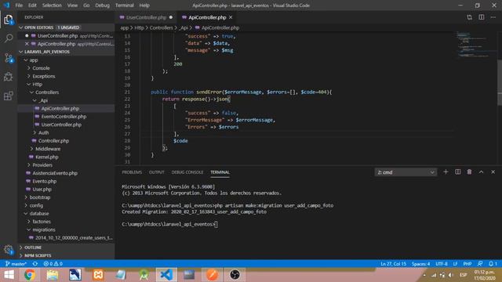This screenshot has width=502, height=282.
Task: Open EventoController.php in the explorer
Action: 64,117
